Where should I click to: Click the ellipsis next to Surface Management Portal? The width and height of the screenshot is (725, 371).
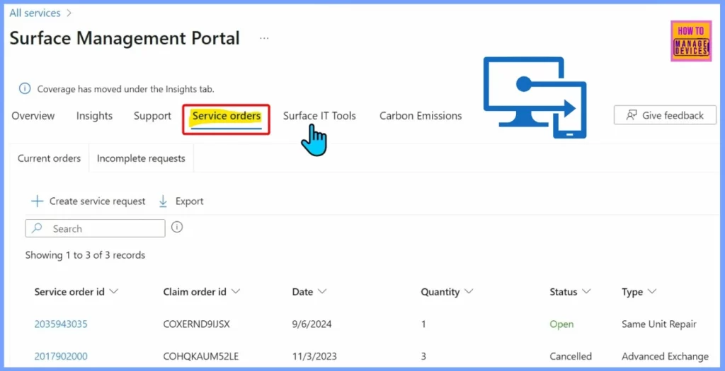click(x=264, y=38)
